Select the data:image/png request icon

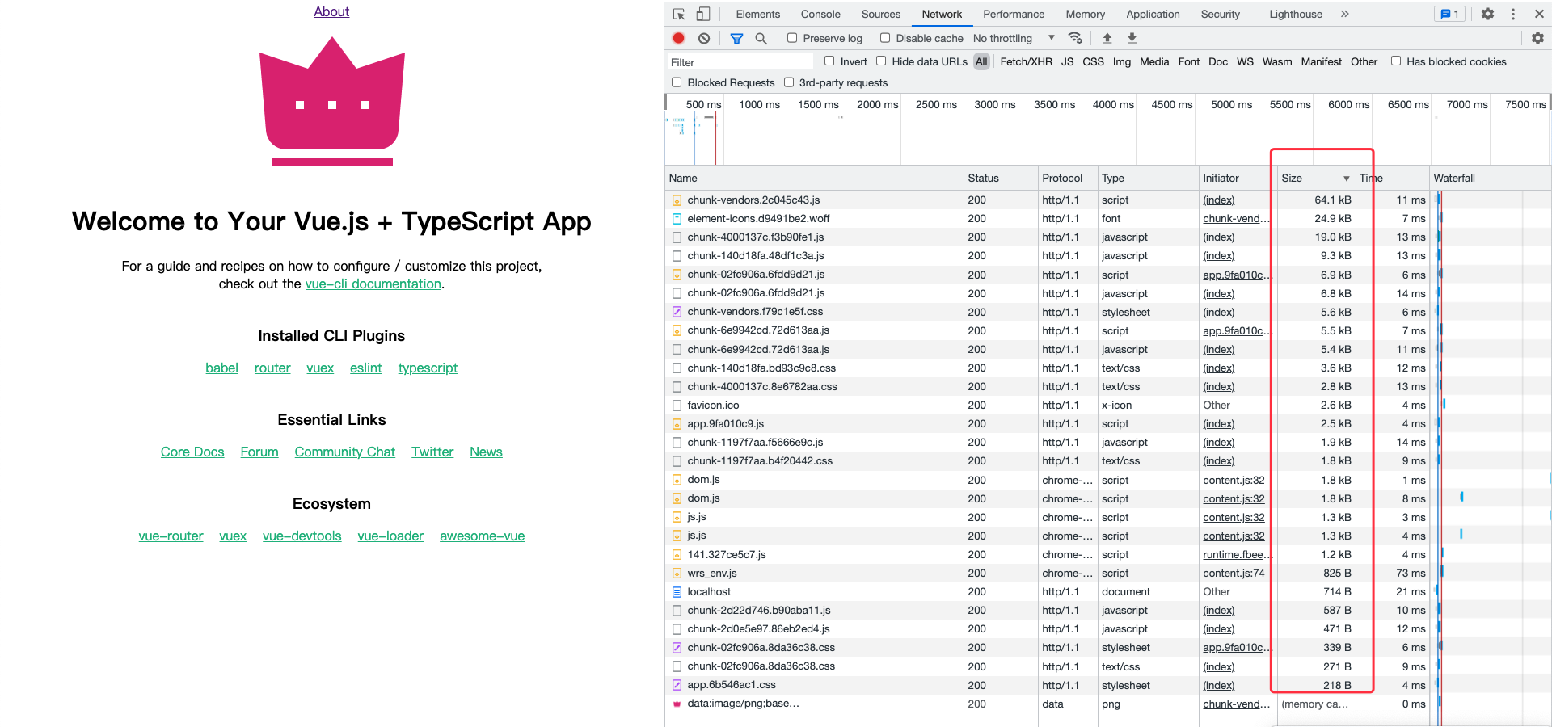click(677, 704)
